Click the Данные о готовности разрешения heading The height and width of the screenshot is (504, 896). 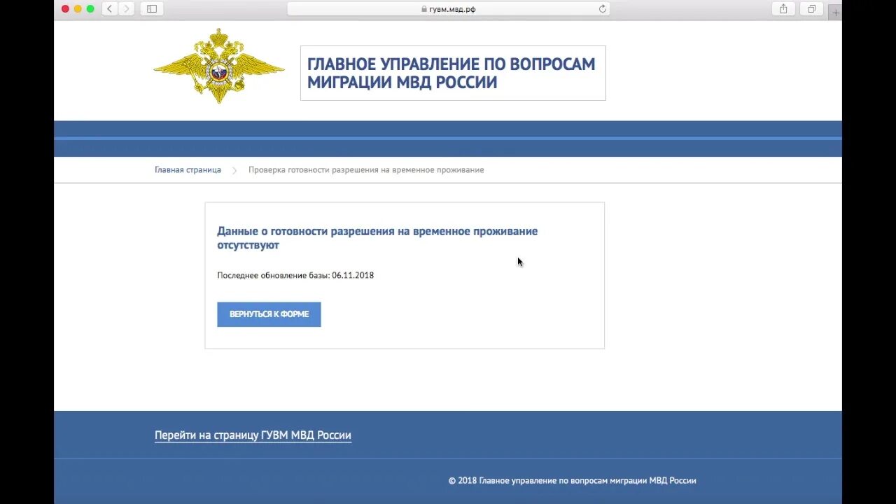pos(377,238)
